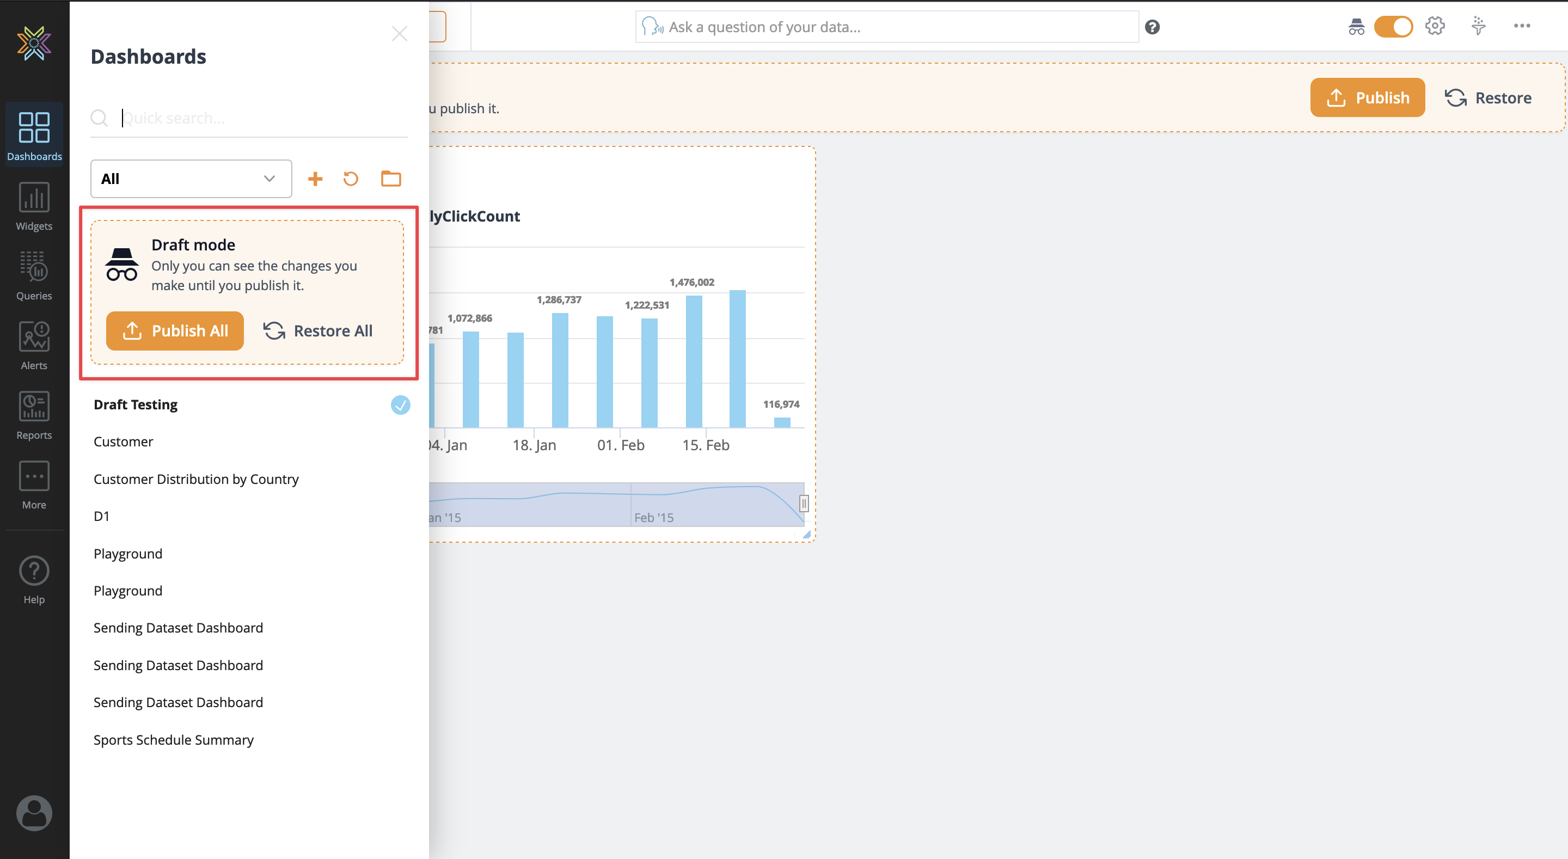The height and width of the screenshot is (859, 1568).
Task: Click the Publish All button
Action: (175, 330)
